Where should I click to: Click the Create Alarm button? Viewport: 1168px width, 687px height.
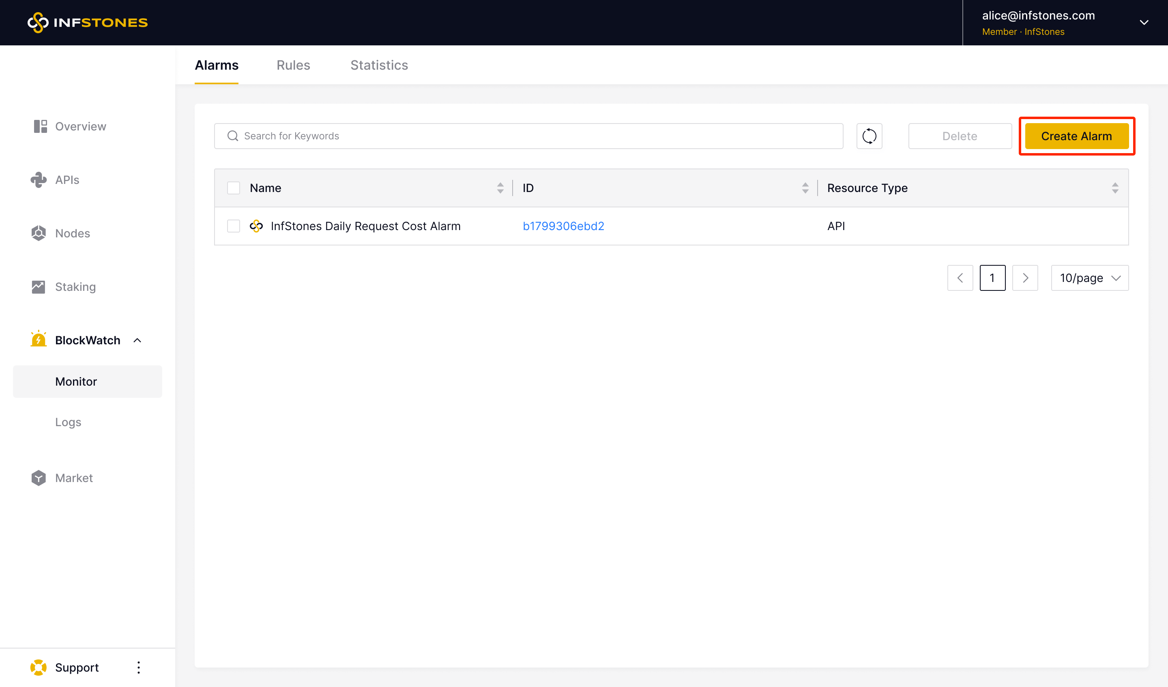(1076, 136)
